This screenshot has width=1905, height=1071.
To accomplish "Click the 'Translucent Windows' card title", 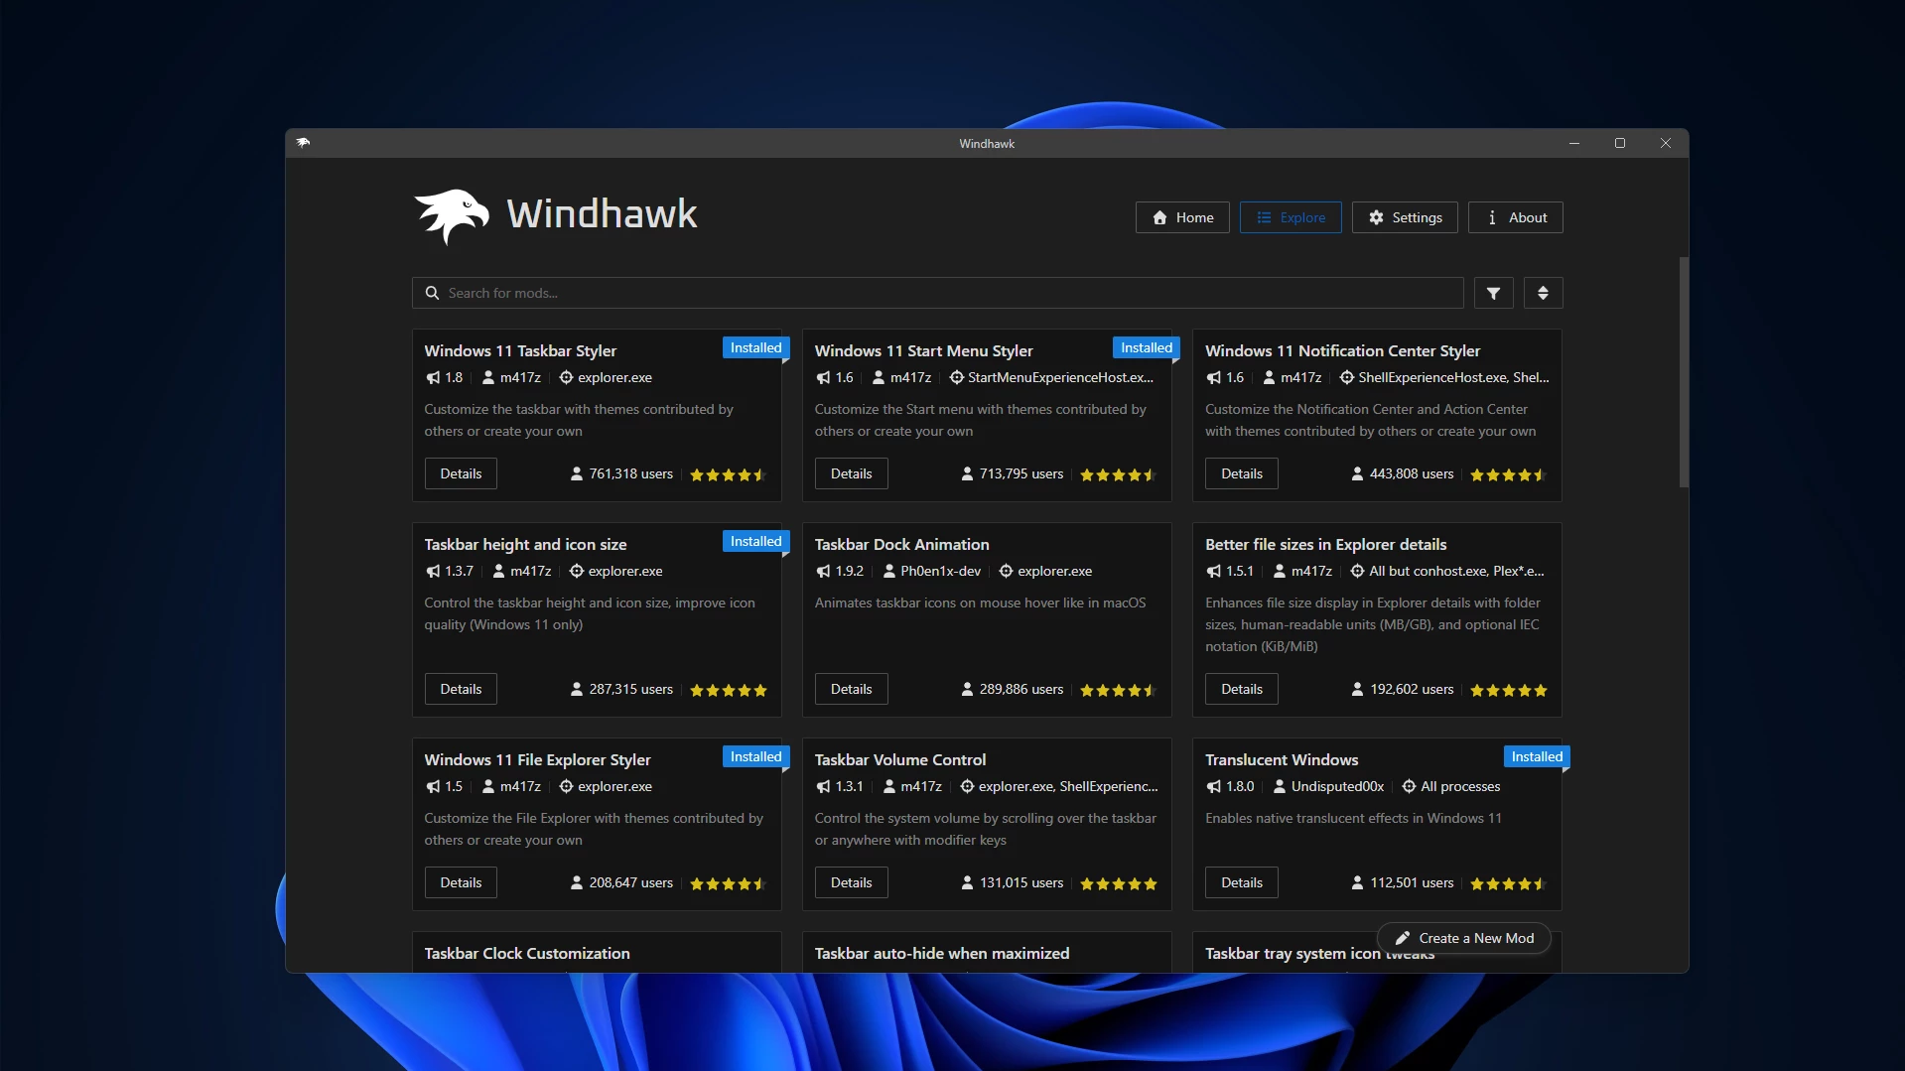I will click(x=1282, y=759).
